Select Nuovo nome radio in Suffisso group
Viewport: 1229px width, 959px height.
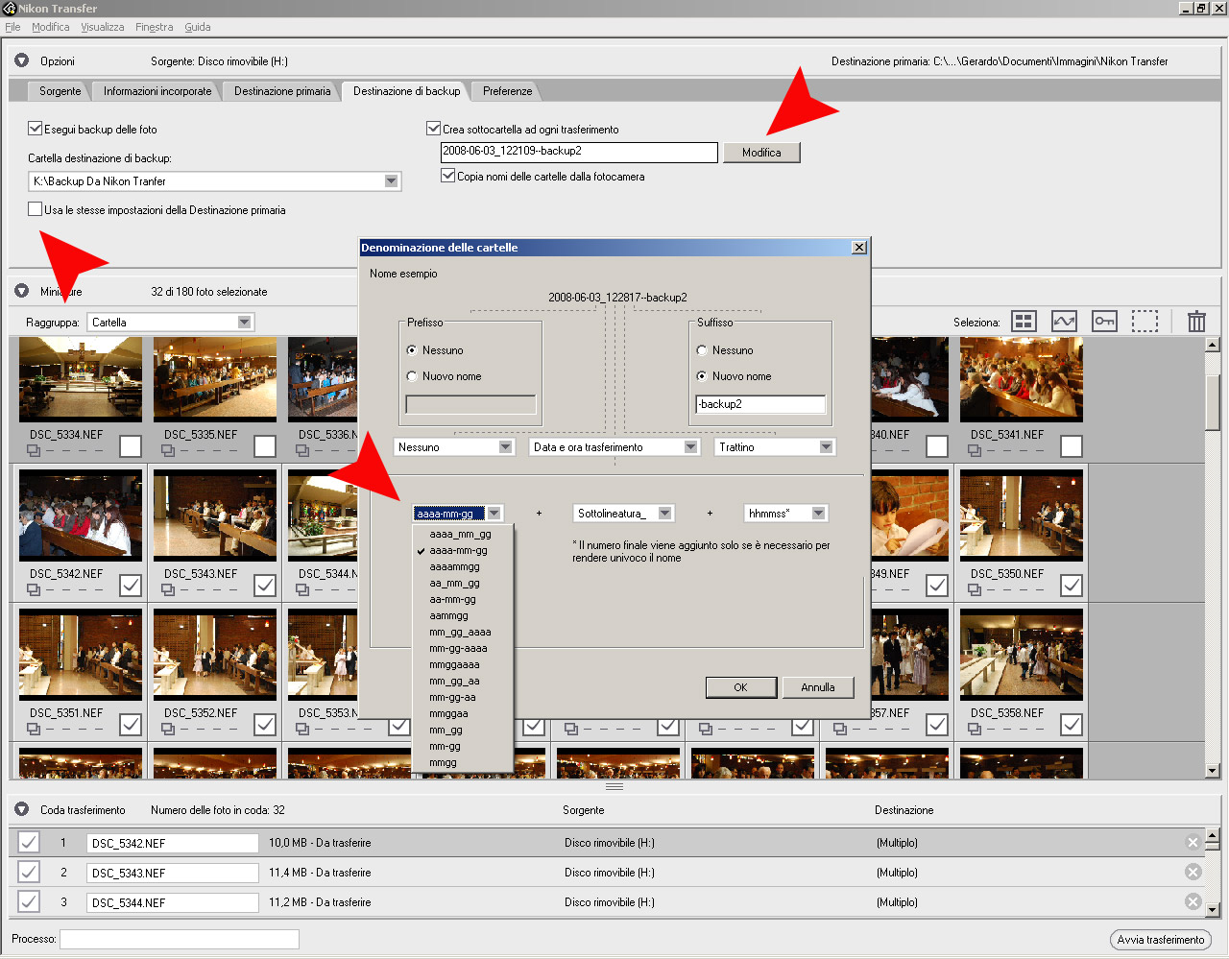tap(702, 376)
